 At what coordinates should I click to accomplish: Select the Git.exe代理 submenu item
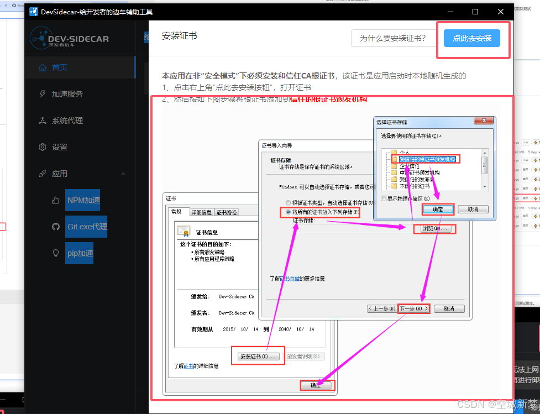(86, 227)
